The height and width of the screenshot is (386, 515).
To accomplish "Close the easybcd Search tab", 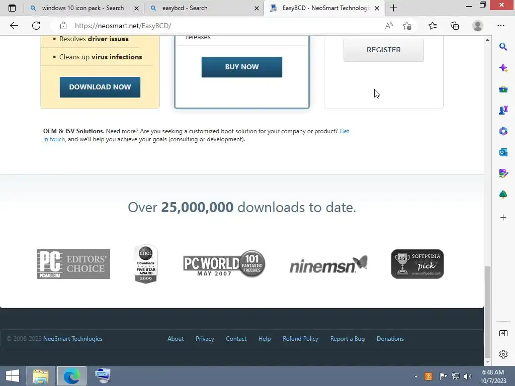I will pos(256,8).
